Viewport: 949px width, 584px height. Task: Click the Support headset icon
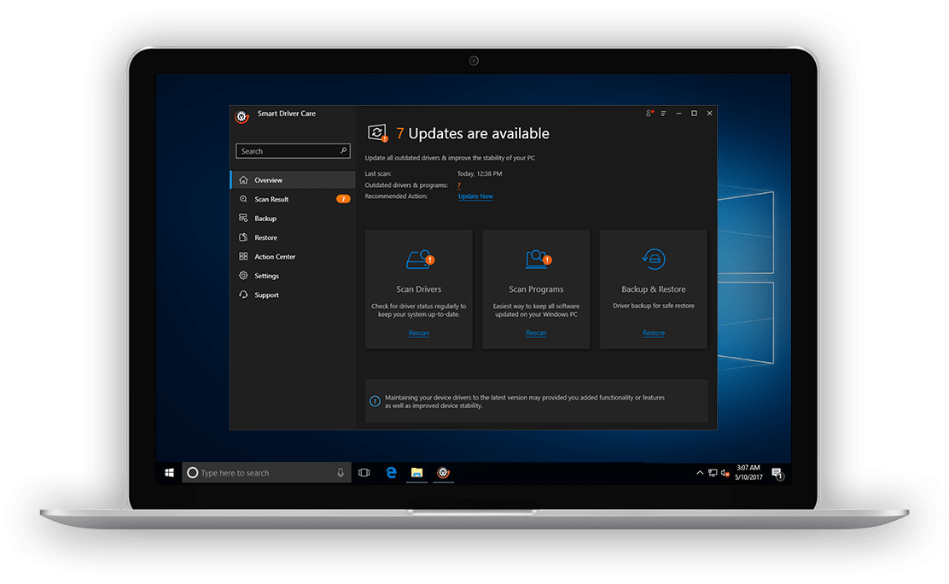click(x=243, y=295)
